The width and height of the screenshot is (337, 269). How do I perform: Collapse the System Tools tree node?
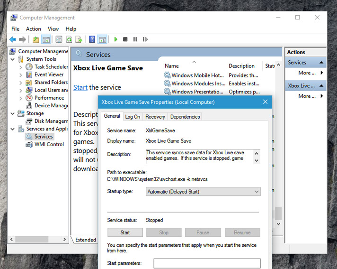[x=13, y=59]
